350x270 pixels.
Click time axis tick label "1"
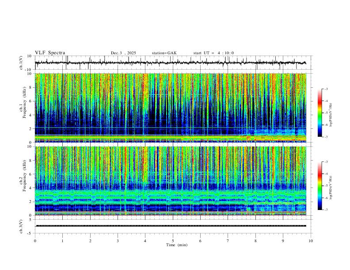[62, 241]
